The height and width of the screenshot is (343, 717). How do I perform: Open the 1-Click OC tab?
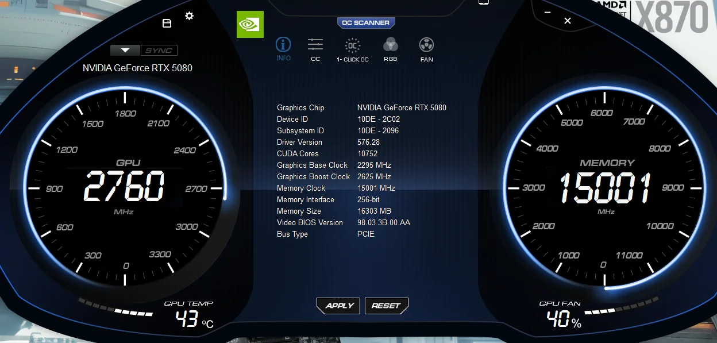coord(353,49)
